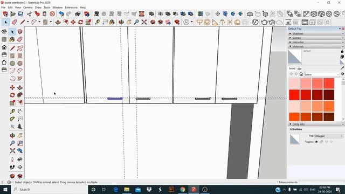Select the Line pencil tool in left palette
The height and width of the screenshot is (194, 345).
click(x=12, y=48)
